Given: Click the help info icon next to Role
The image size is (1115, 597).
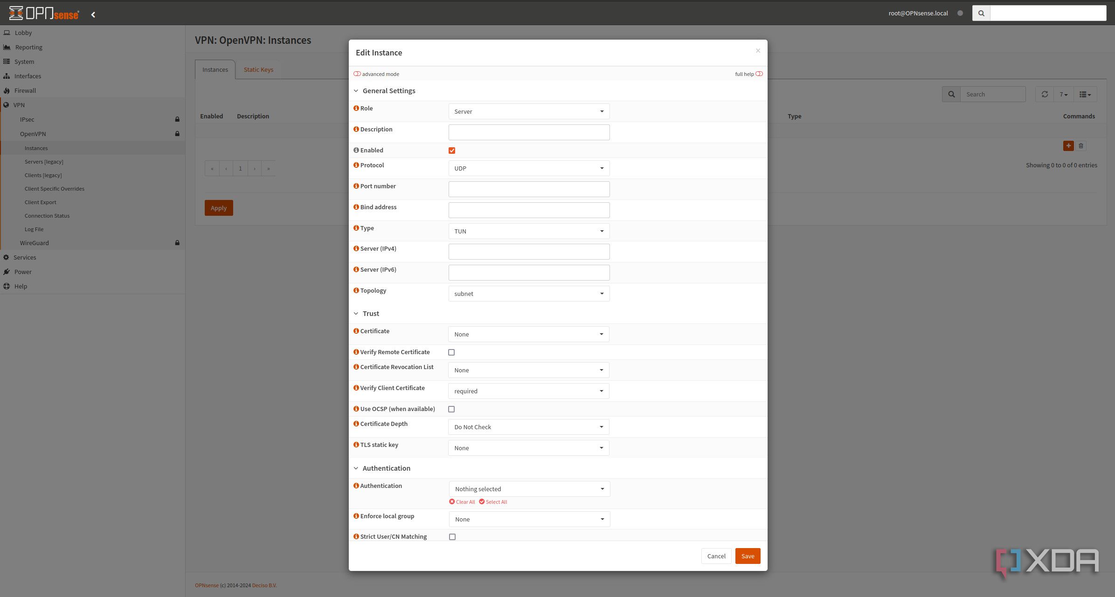Looking at the screenshot, I should pyautogui.click(x=356, y=108).
